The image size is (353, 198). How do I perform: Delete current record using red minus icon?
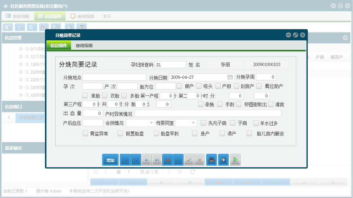(x=167, y=160)
